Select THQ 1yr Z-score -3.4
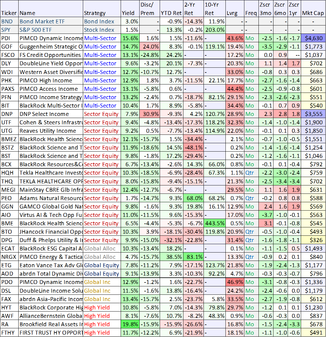Image resolution: width=326 pixels, height=337 pixels. tap(294, 182)
